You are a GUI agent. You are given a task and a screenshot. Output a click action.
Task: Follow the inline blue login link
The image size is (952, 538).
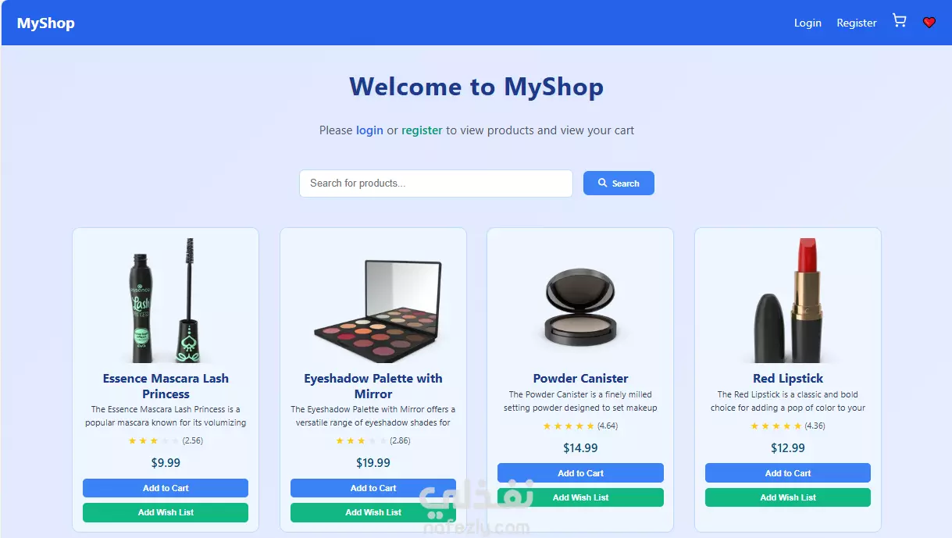(369, 130)
